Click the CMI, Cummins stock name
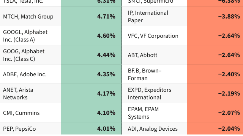243x136 pixels. (21, 113)
